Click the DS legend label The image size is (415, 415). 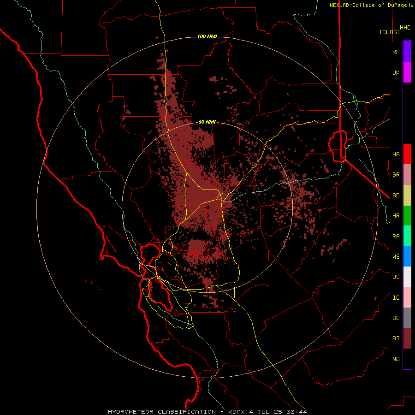click(396, 277)
